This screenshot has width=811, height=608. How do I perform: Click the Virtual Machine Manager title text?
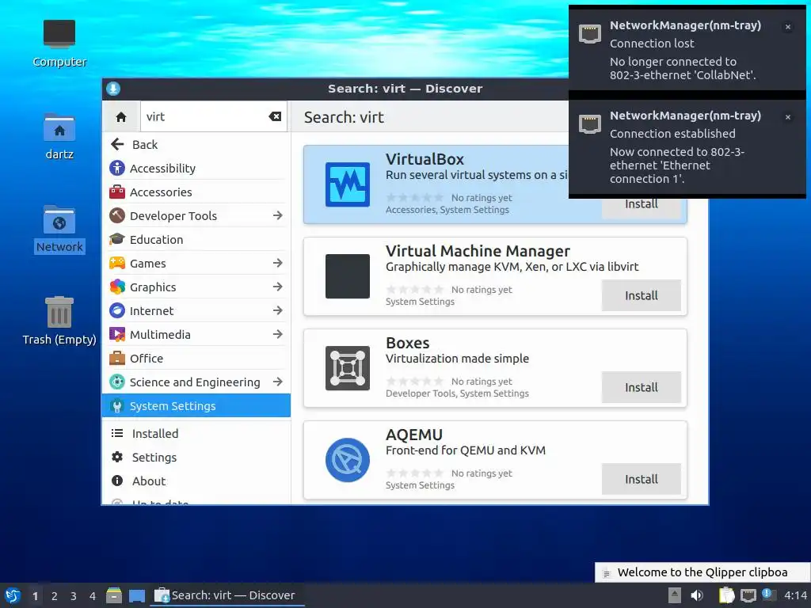click(478, 251)
